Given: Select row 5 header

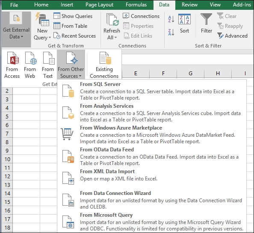Looking at the screenshot, I should coord(7,116).
